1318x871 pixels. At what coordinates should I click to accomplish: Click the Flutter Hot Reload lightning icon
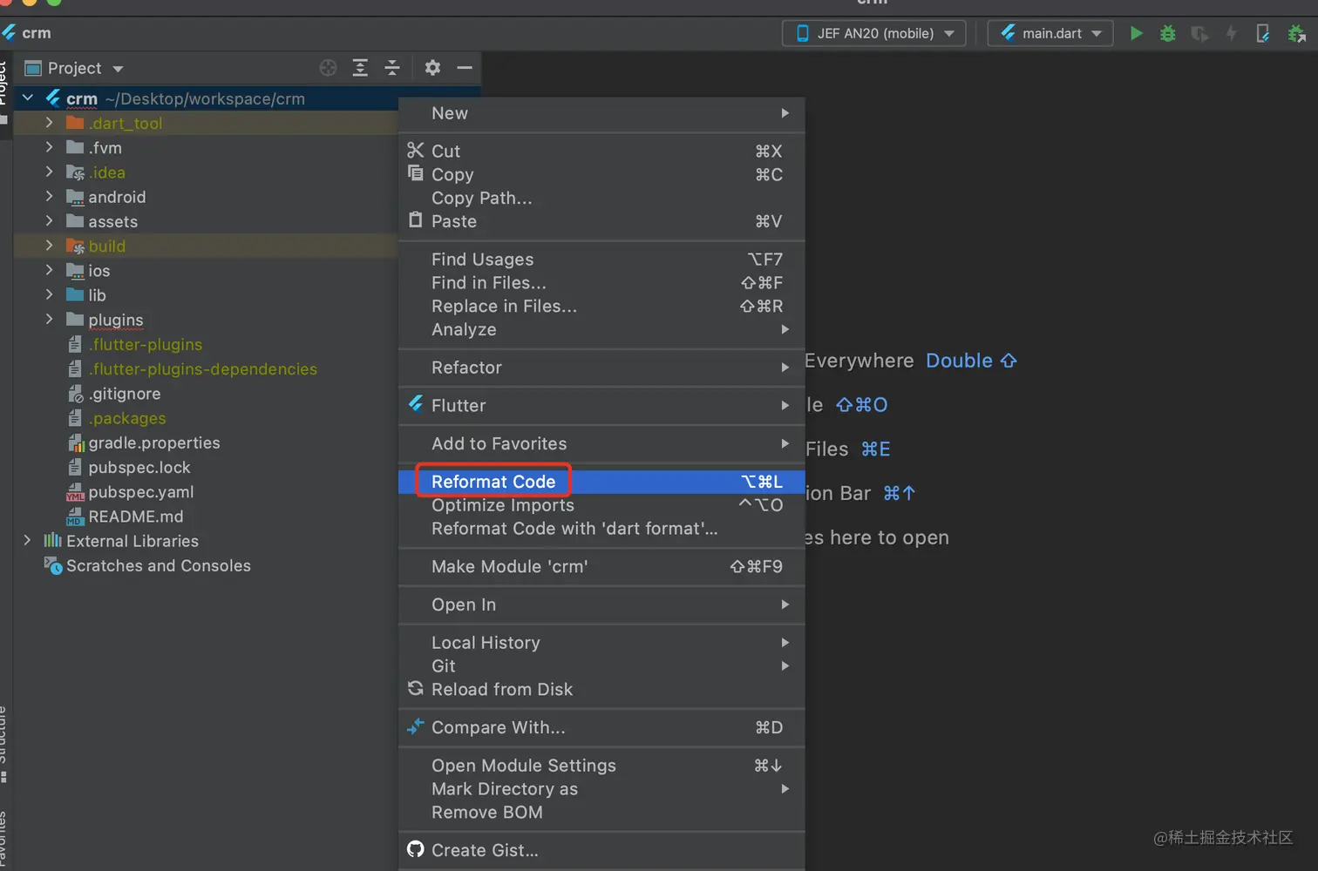[1231, 33]
